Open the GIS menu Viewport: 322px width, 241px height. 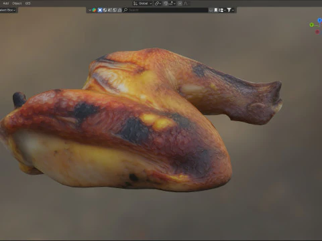click(28, 3)
